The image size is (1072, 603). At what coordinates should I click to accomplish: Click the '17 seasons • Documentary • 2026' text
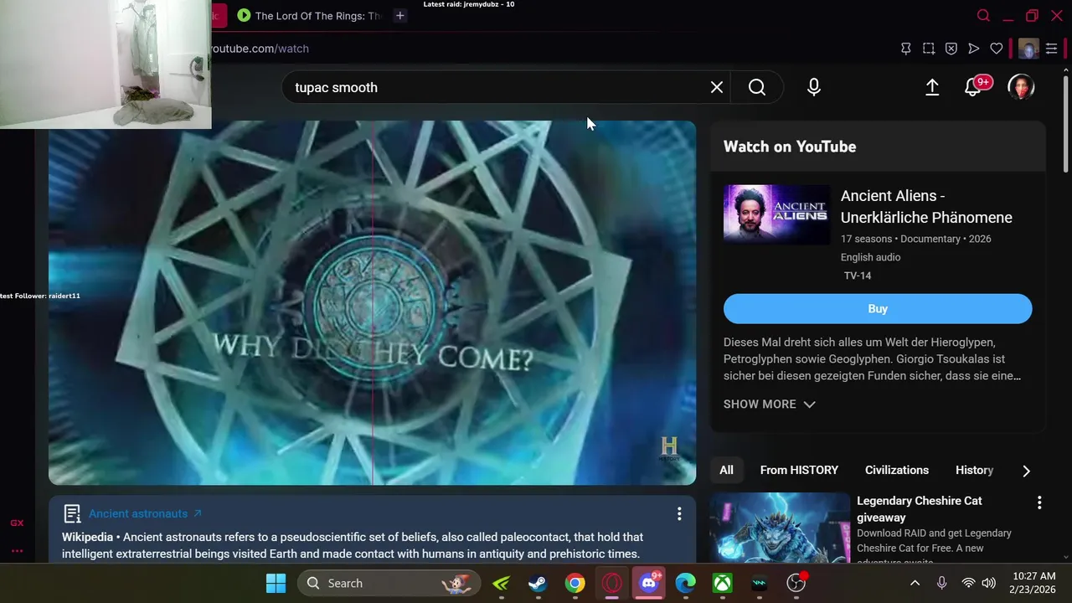click(x=915, y=239)
